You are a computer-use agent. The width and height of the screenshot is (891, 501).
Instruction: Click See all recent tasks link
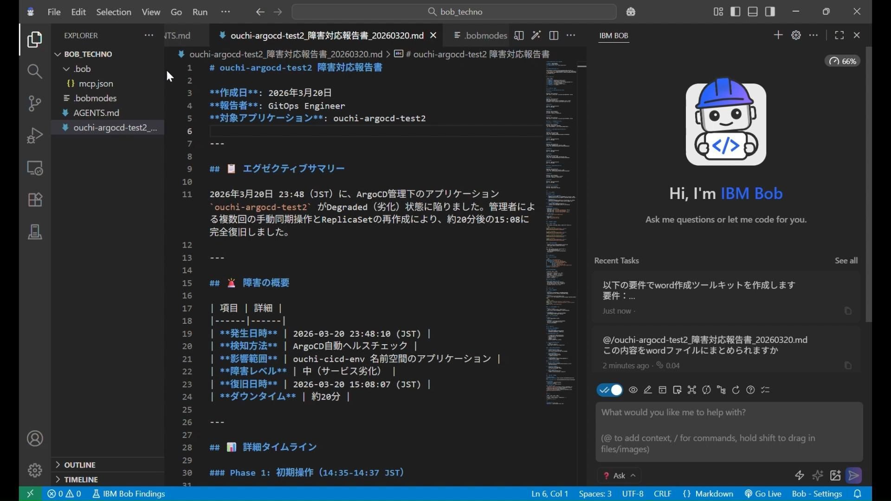846,261
